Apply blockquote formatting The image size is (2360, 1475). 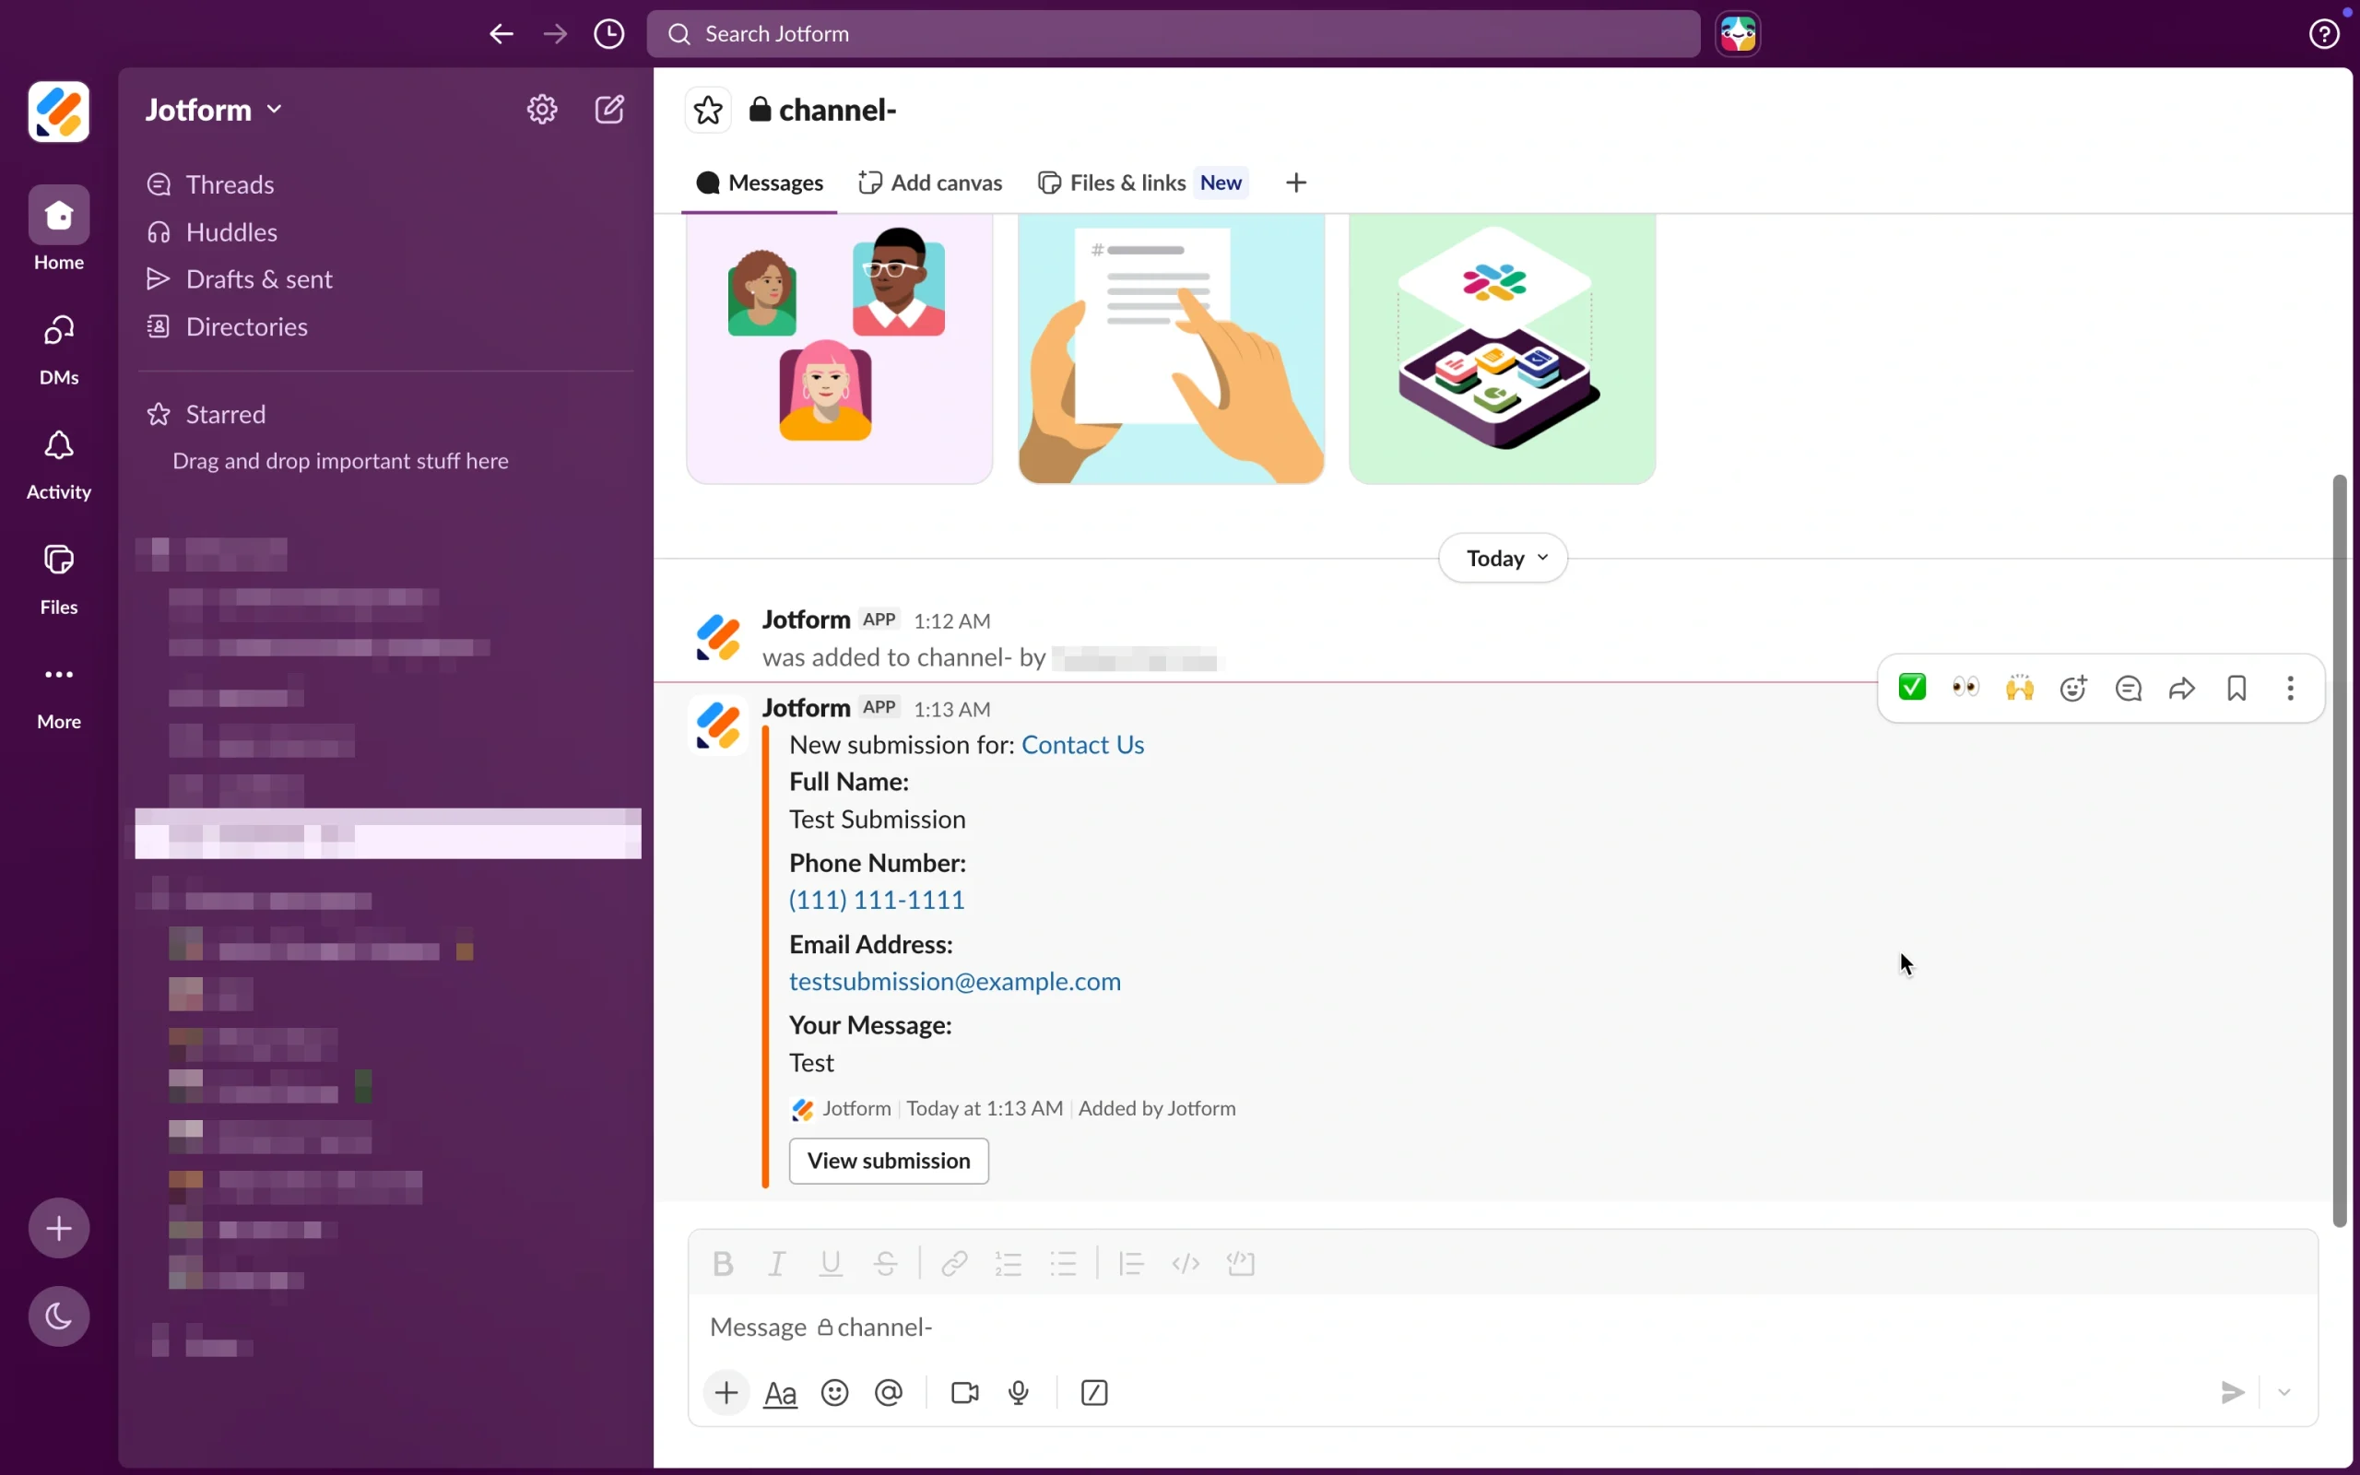pos(1131,1263)
